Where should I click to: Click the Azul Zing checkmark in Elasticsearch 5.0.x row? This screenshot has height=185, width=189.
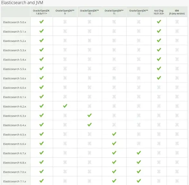159,22
